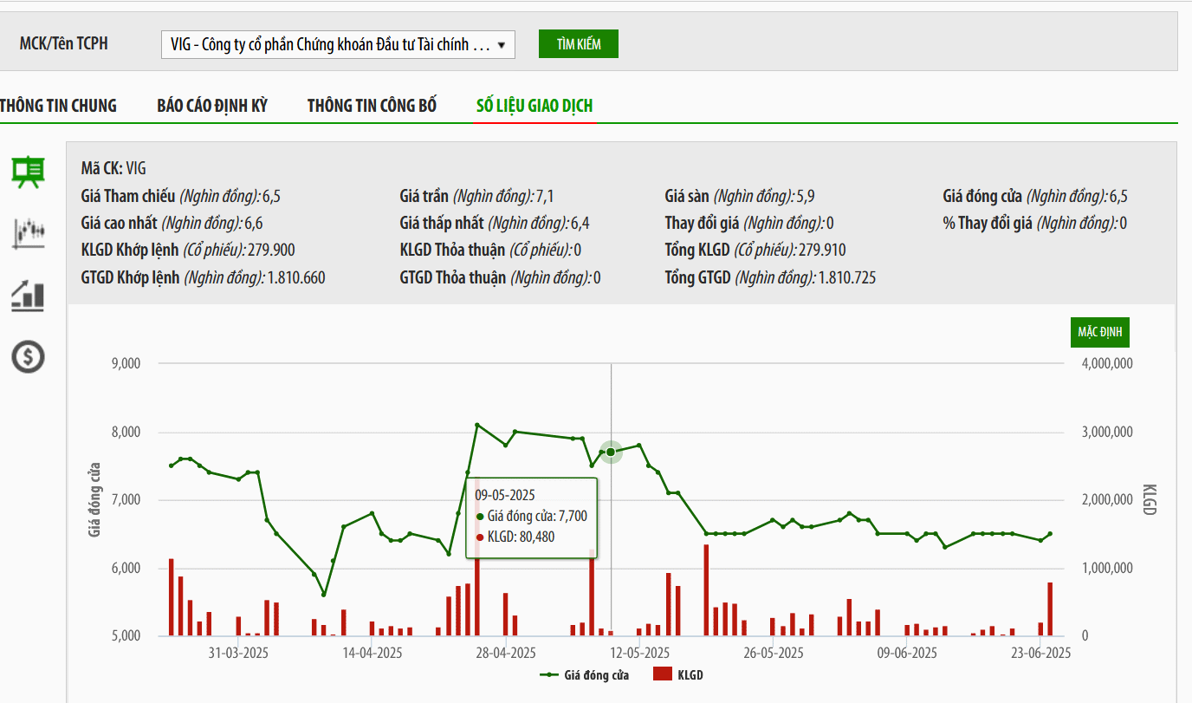
Task: Select the candlestick chart sidebar icon
Action: click(28, 232)
